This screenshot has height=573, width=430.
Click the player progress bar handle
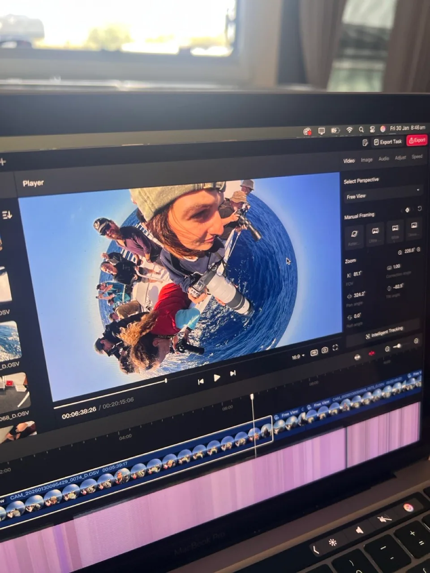[x=166, y=381]
